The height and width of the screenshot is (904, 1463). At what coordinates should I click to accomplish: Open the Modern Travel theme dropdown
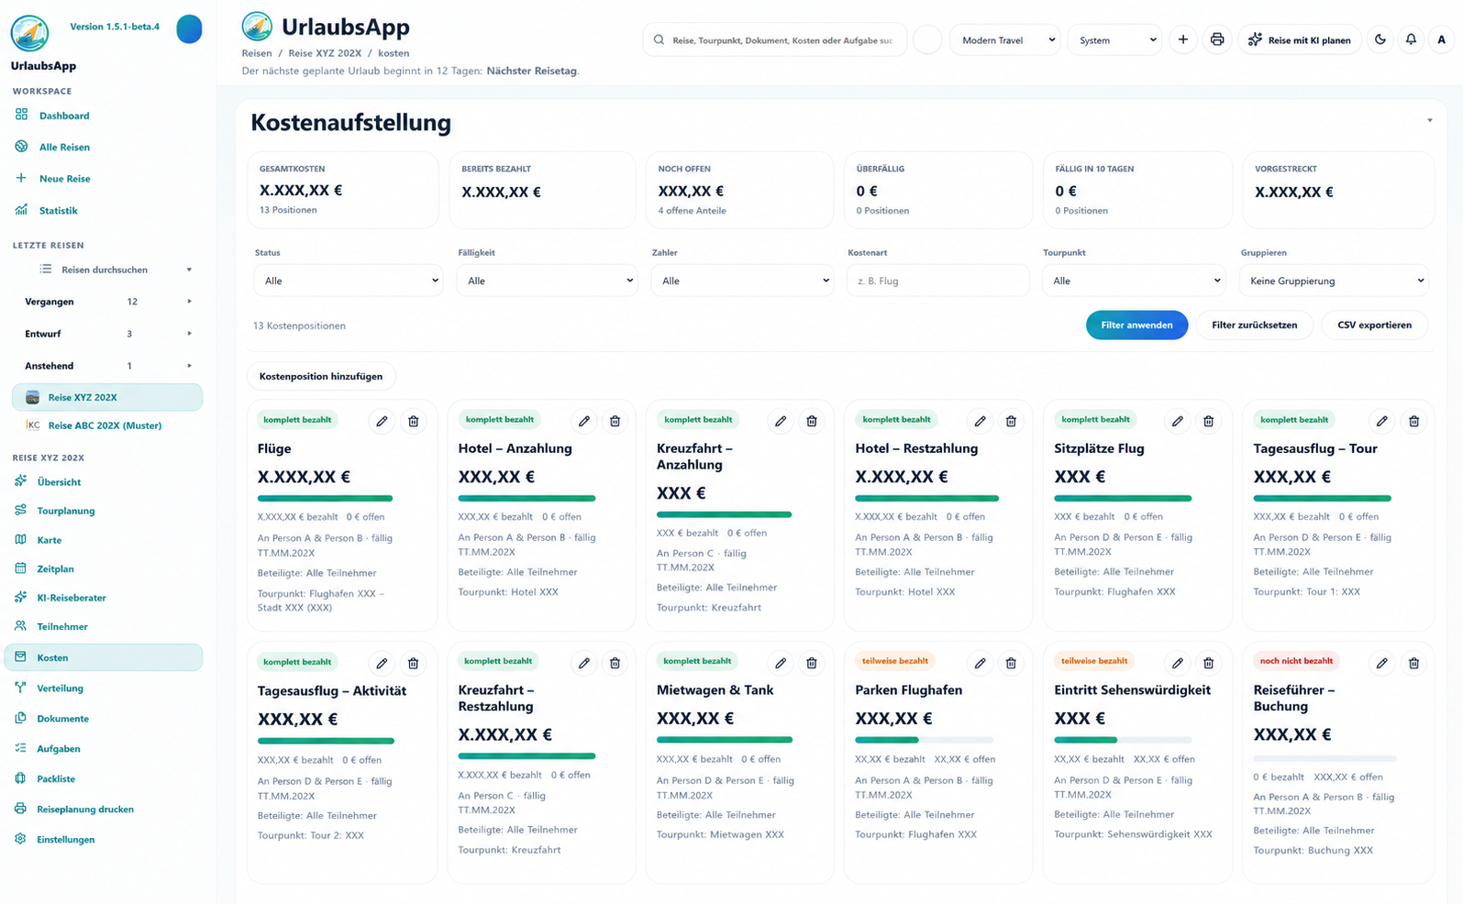(1006, 39)
